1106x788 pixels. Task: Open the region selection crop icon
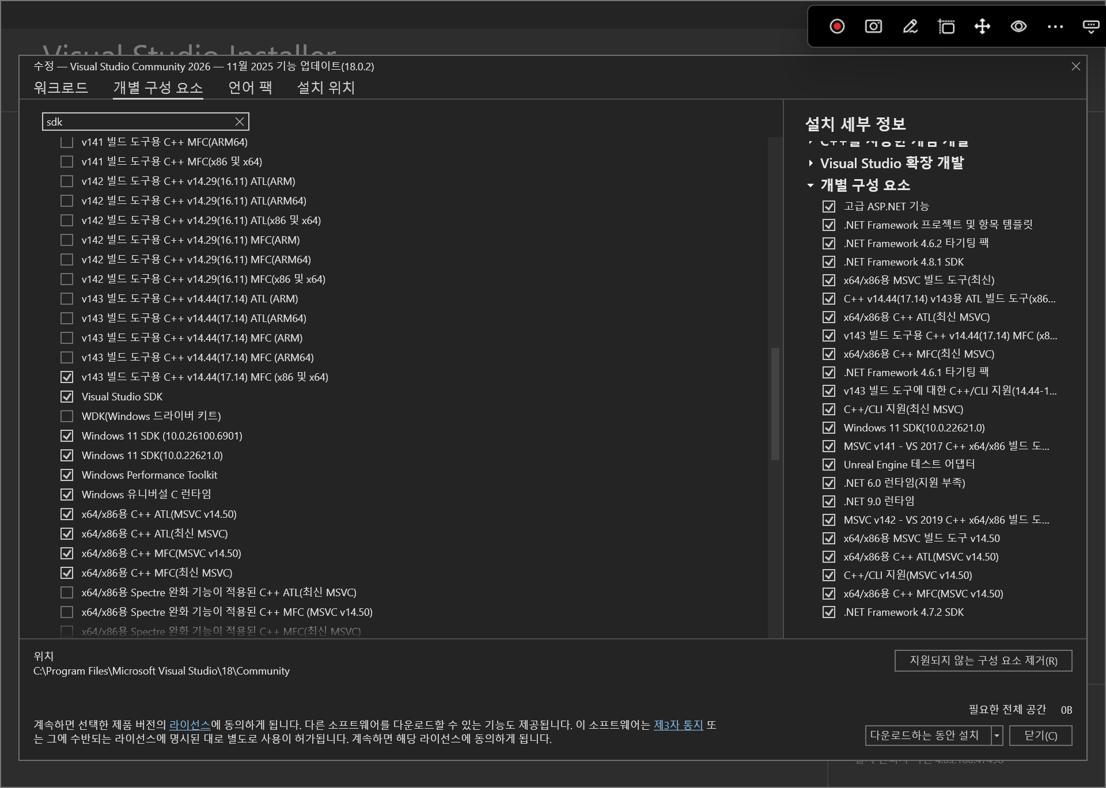point(945,26)
